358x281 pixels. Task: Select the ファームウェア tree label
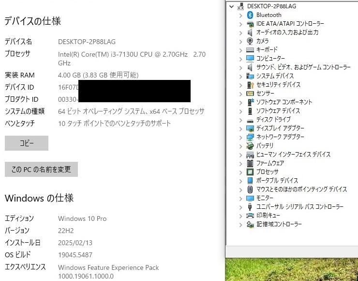270,163
